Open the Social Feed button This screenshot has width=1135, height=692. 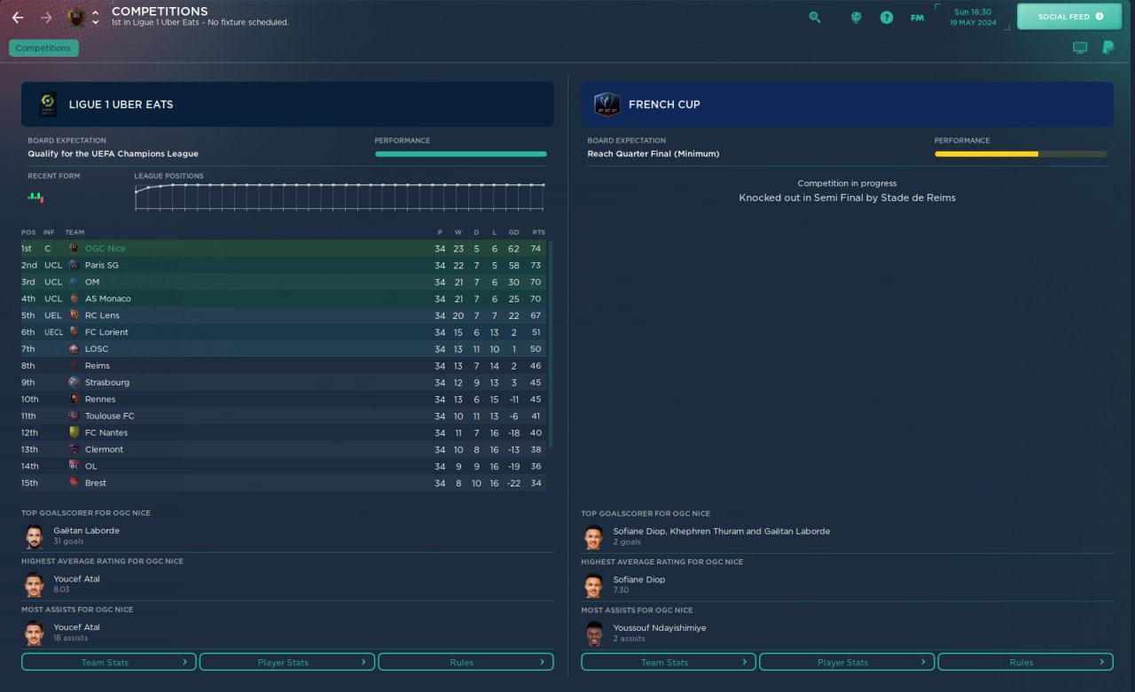1071,17
